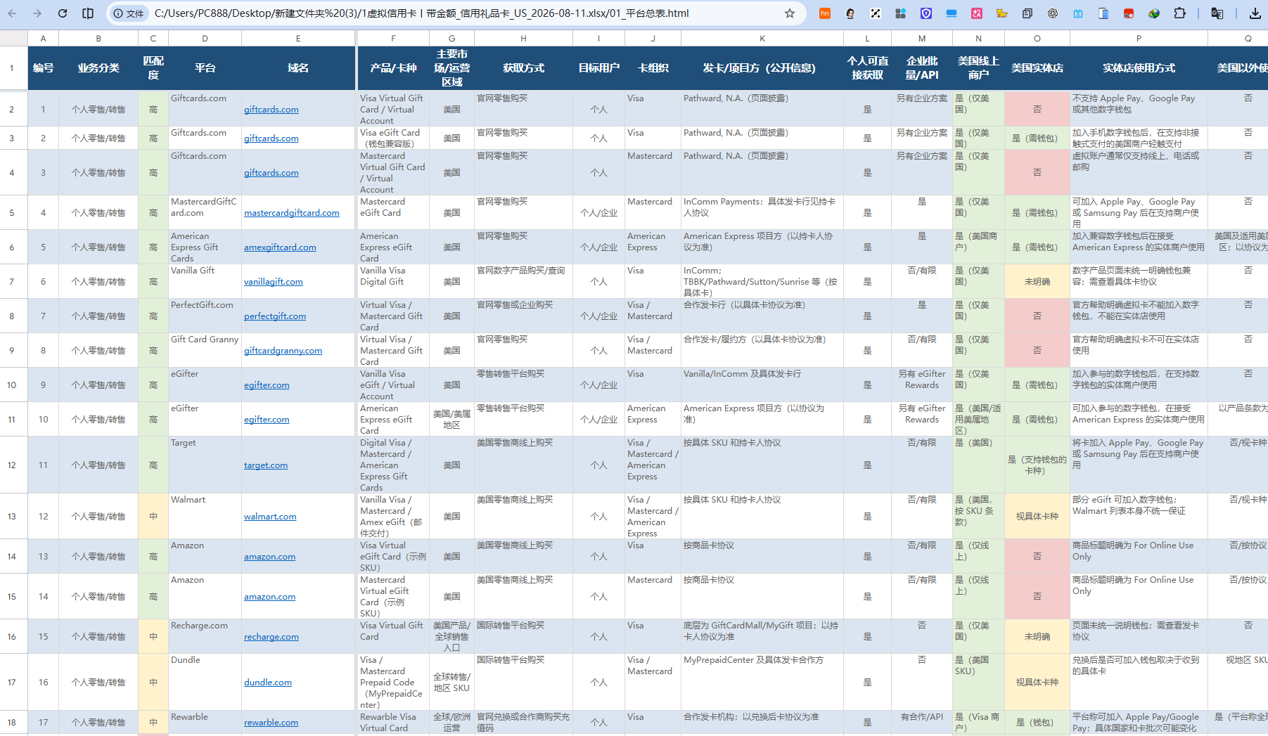Screen dimensions: 1268x736
Task: Click the avatar face extension icon
Action: click(850, 13)
